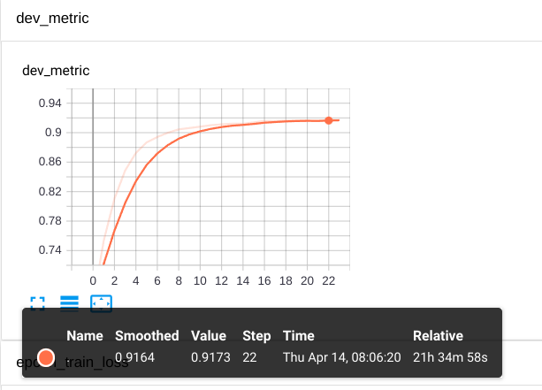Click the Time column header in tooltip
Screen dimensions: 542x390
coord(298,336)
